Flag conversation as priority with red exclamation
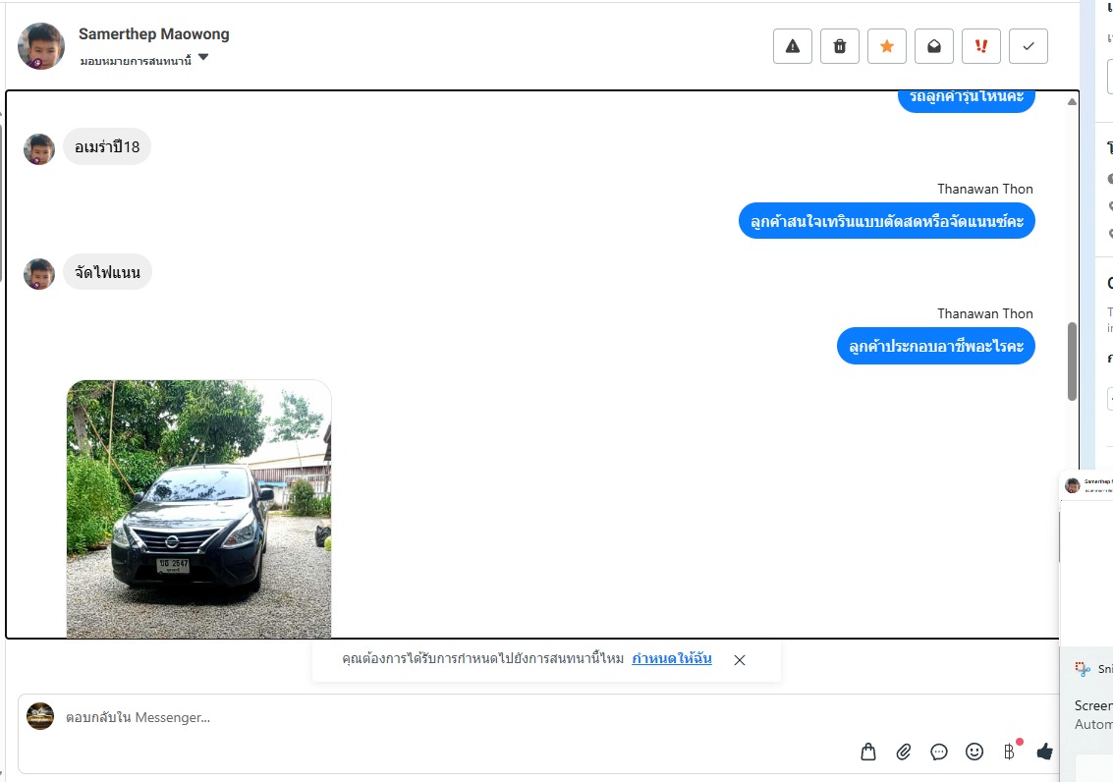1113x782 pixels. click(981, 47)
